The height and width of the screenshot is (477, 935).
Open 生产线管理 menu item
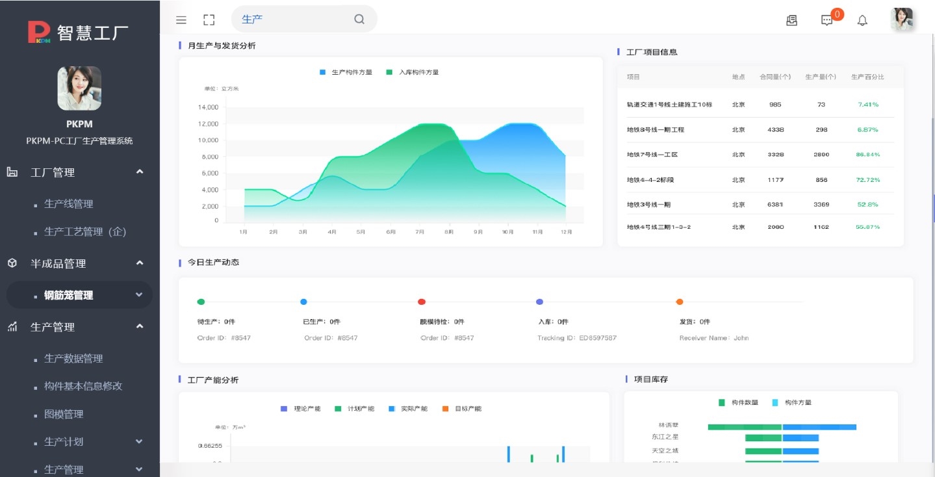pos(69,204)
